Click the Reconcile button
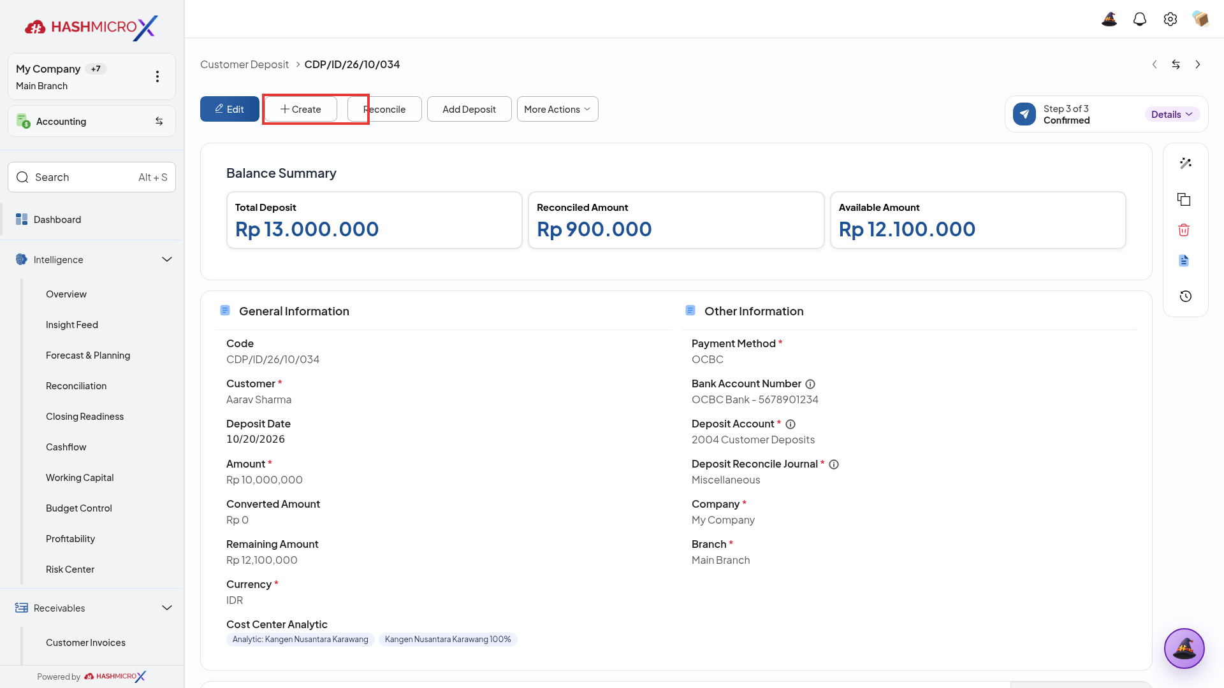The image size is (1224, 688). 384,109
